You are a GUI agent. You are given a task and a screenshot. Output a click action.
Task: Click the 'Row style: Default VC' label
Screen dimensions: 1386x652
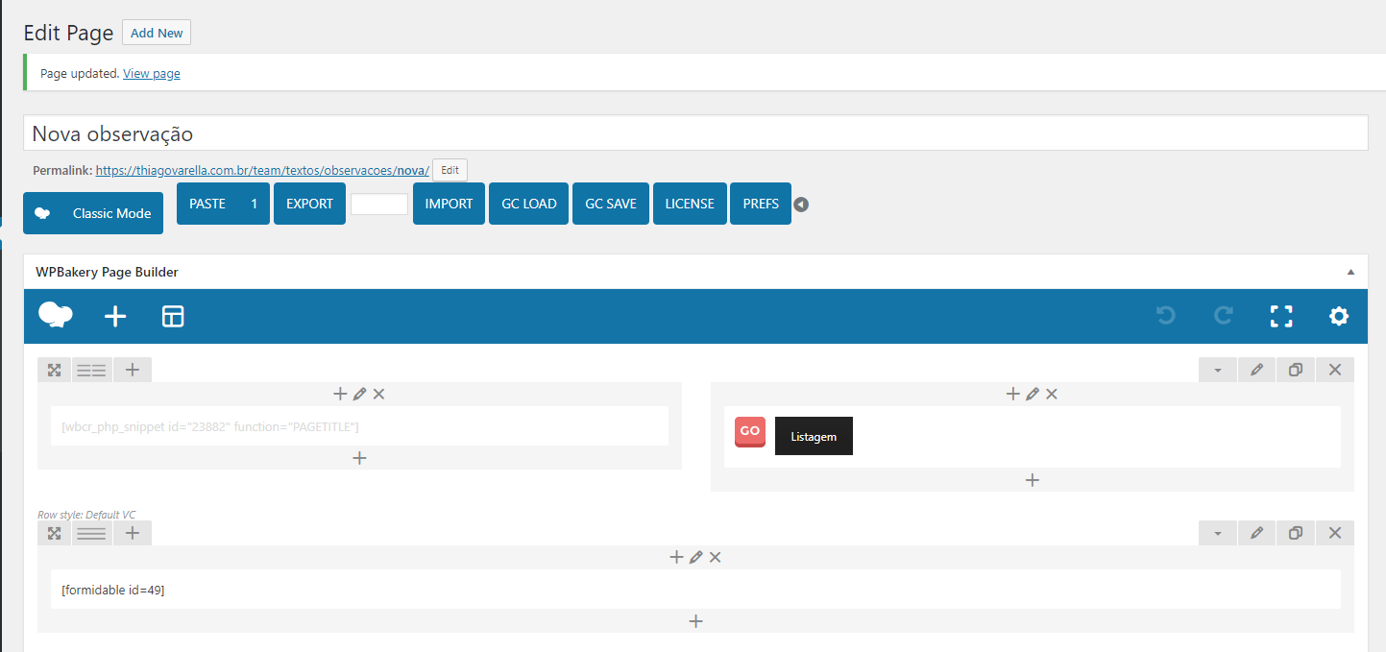coord(86,515)
